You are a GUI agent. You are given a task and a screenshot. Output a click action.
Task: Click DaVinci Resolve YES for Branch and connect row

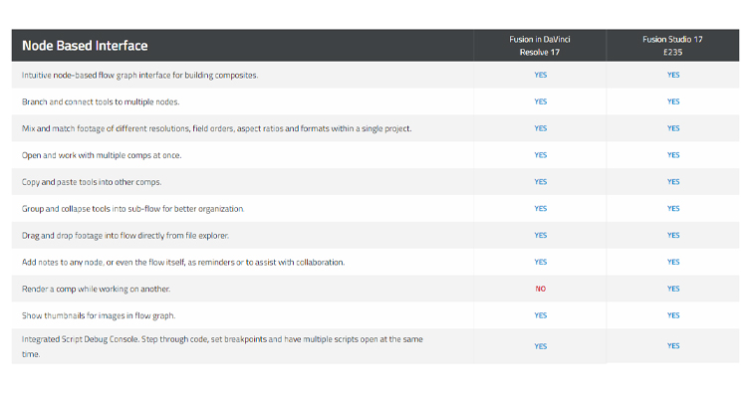(540, 101)
